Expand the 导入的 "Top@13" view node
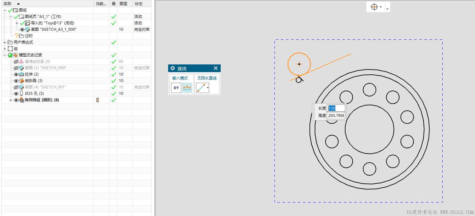This screenshot has height=216, width=475. point(17,23)
